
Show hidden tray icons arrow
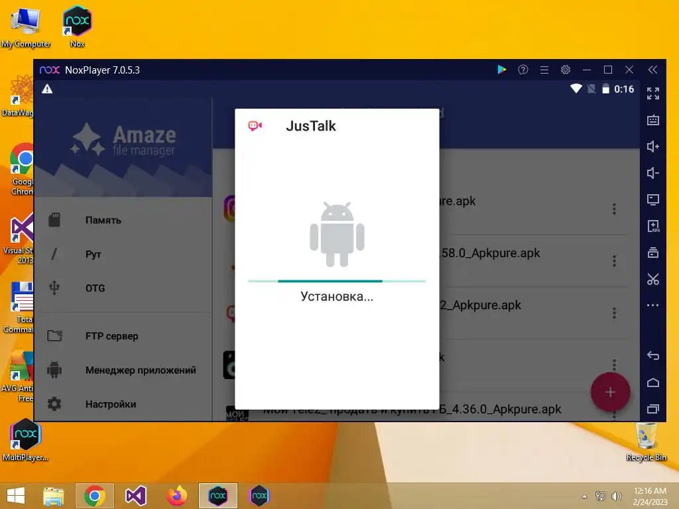(x=585, y=496)
